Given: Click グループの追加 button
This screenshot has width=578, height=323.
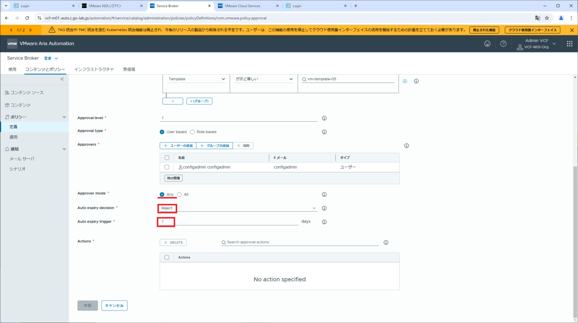Looking at the screenshot, I should click(214, 145).
